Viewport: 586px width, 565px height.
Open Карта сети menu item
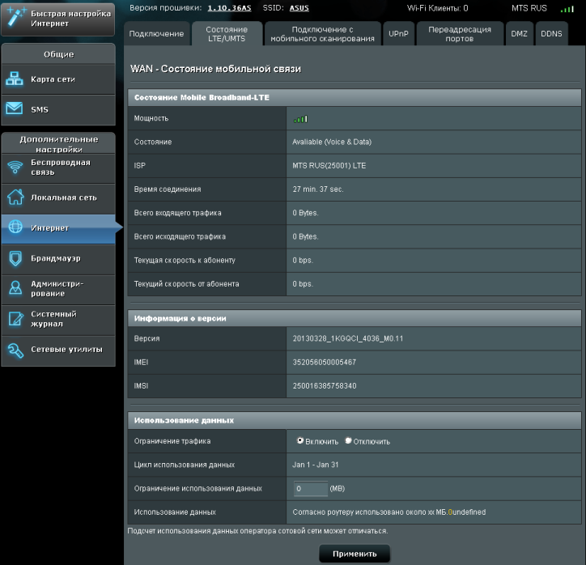[58, 79]
